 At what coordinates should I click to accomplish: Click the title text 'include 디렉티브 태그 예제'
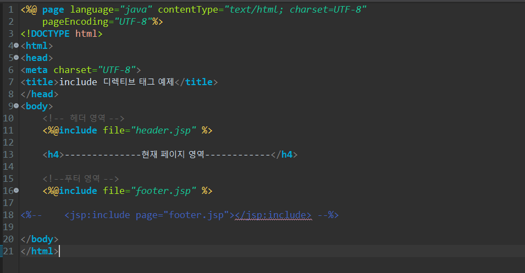[x=117, y=82]
